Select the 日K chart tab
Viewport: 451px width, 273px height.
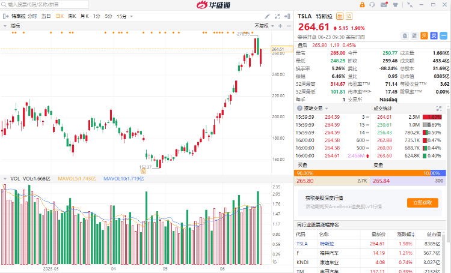pos(60,16)
